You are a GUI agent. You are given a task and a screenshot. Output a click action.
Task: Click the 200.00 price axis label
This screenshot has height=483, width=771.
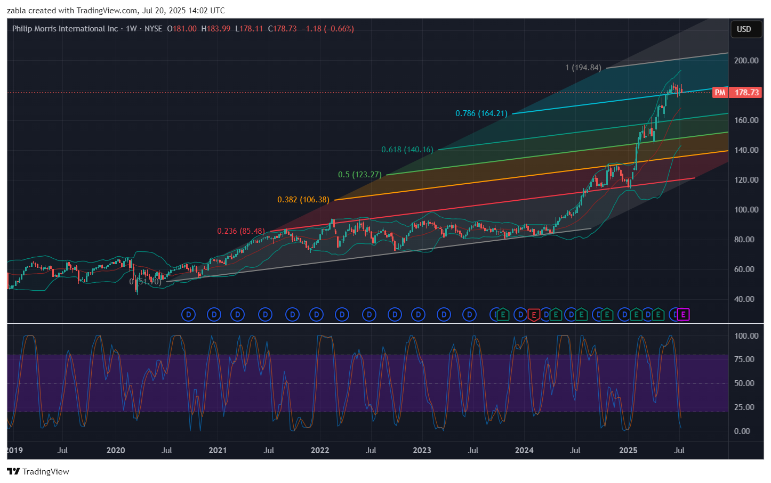pyautogui.click(x=746, y=60)
